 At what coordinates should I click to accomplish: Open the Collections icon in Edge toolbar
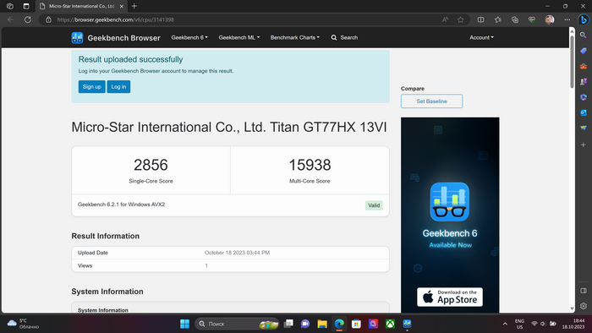pos(514,19)
